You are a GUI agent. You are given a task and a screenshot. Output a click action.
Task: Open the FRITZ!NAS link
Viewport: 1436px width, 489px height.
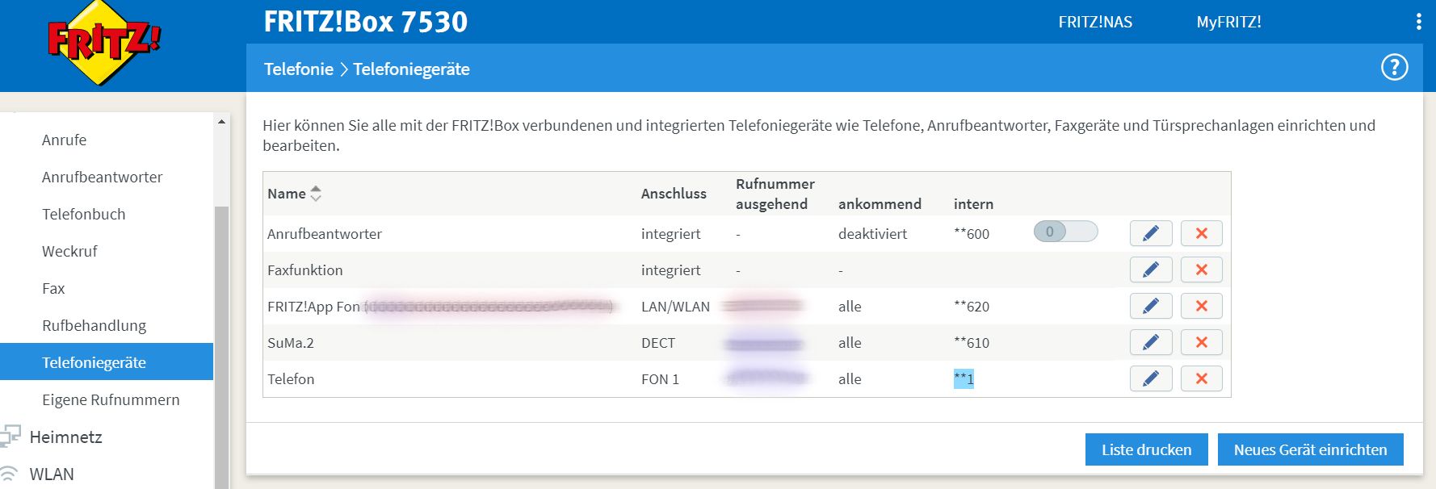point(1095,22)
